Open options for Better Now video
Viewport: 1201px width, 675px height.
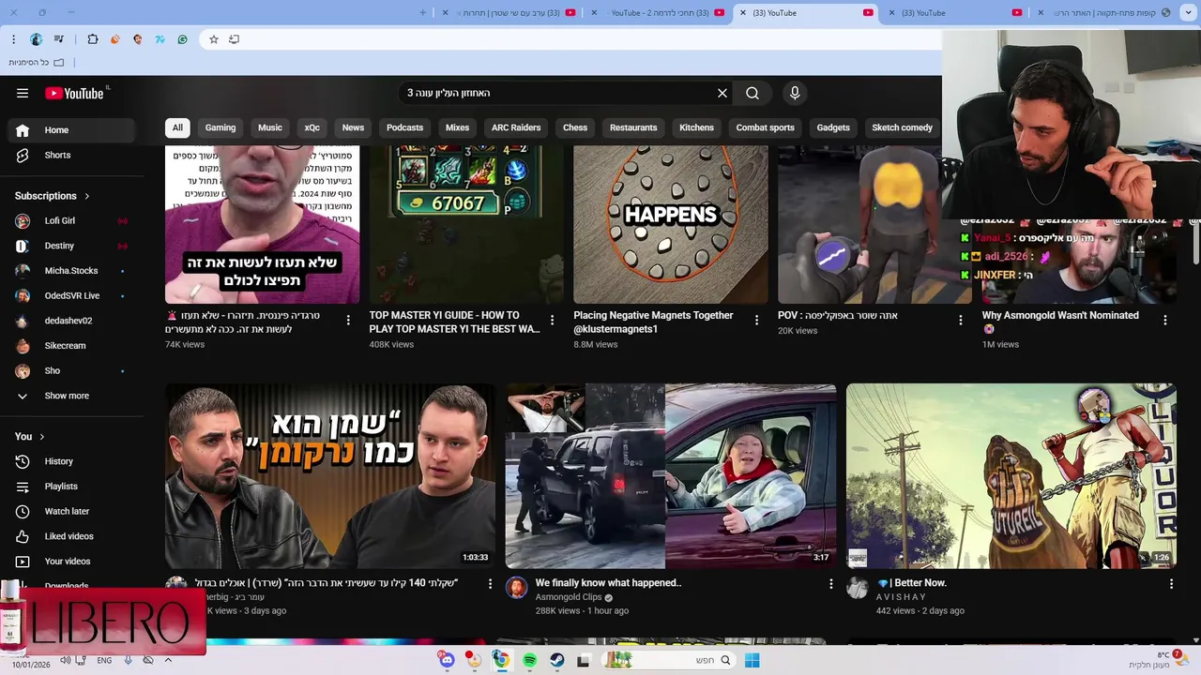(1171, 584)
